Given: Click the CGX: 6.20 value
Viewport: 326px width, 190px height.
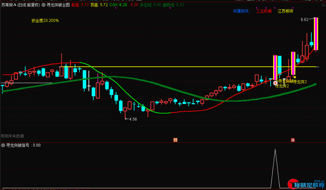Looking at the screenshot, I should (118, 5).
